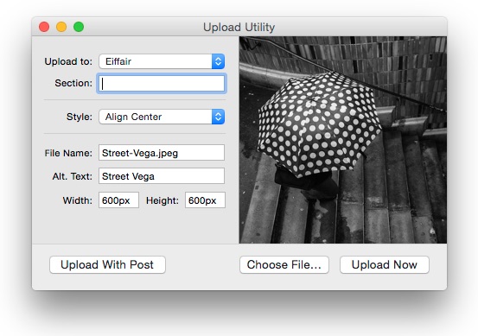Click the Upload With Post button
478x336 pixels.
point(107,264)
